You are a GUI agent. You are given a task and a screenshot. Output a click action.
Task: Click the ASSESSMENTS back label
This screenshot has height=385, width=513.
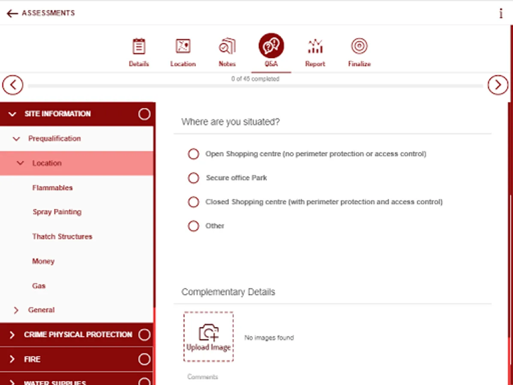pos(48,13)
